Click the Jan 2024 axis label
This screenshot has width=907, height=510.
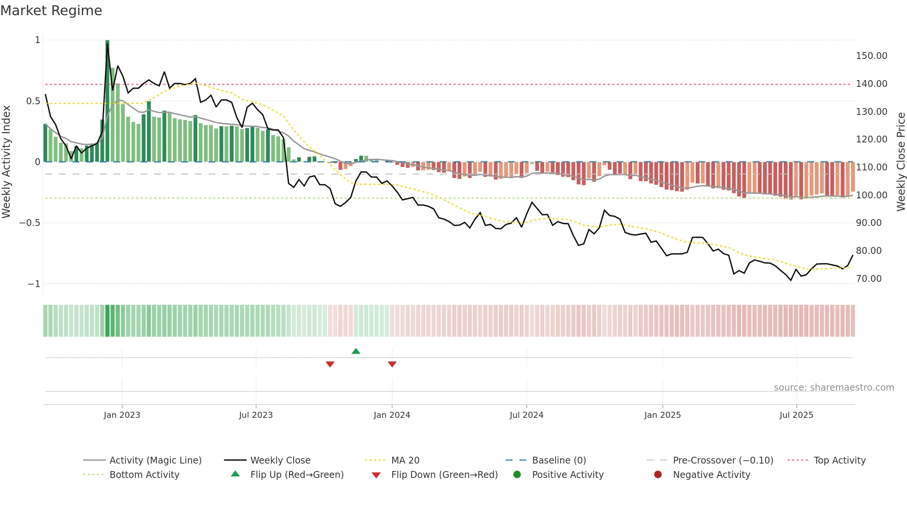click(x=392, y=415)
